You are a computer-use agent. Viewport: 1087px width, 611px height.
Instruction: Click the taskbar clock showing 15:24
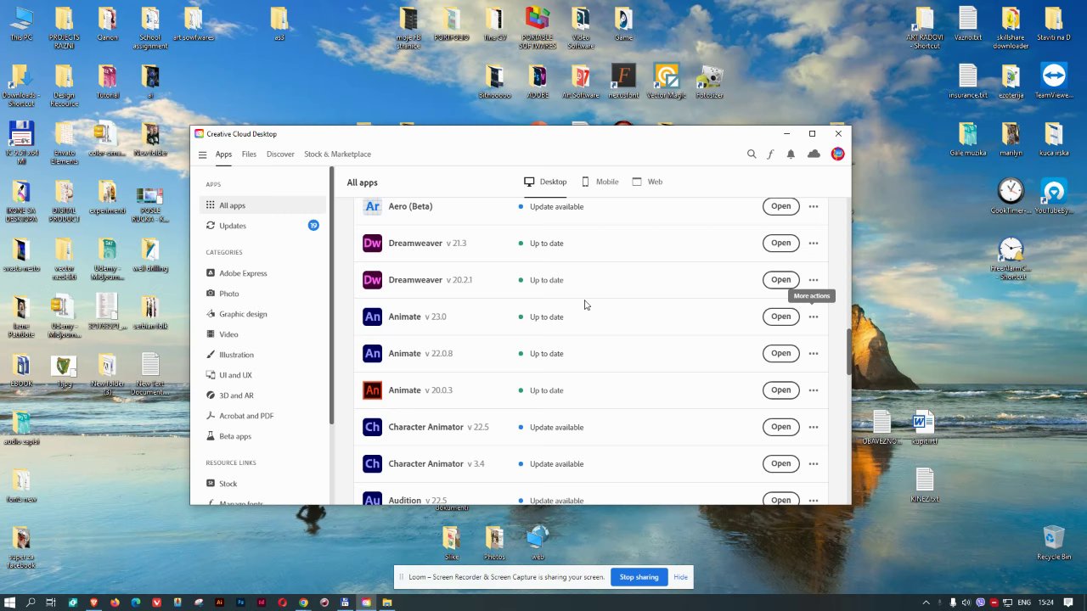(x=1047, y=603)
